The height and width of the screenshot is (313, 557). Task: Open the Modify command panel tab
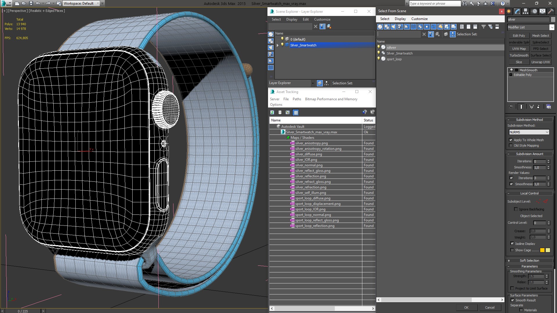click(x=517, y=11)
